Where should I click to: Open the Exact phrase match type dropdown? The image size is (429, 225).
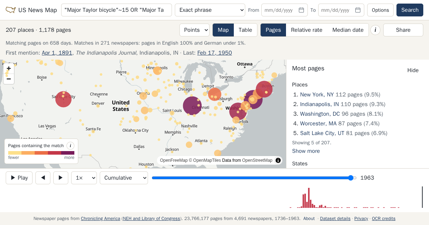point(210,10)
